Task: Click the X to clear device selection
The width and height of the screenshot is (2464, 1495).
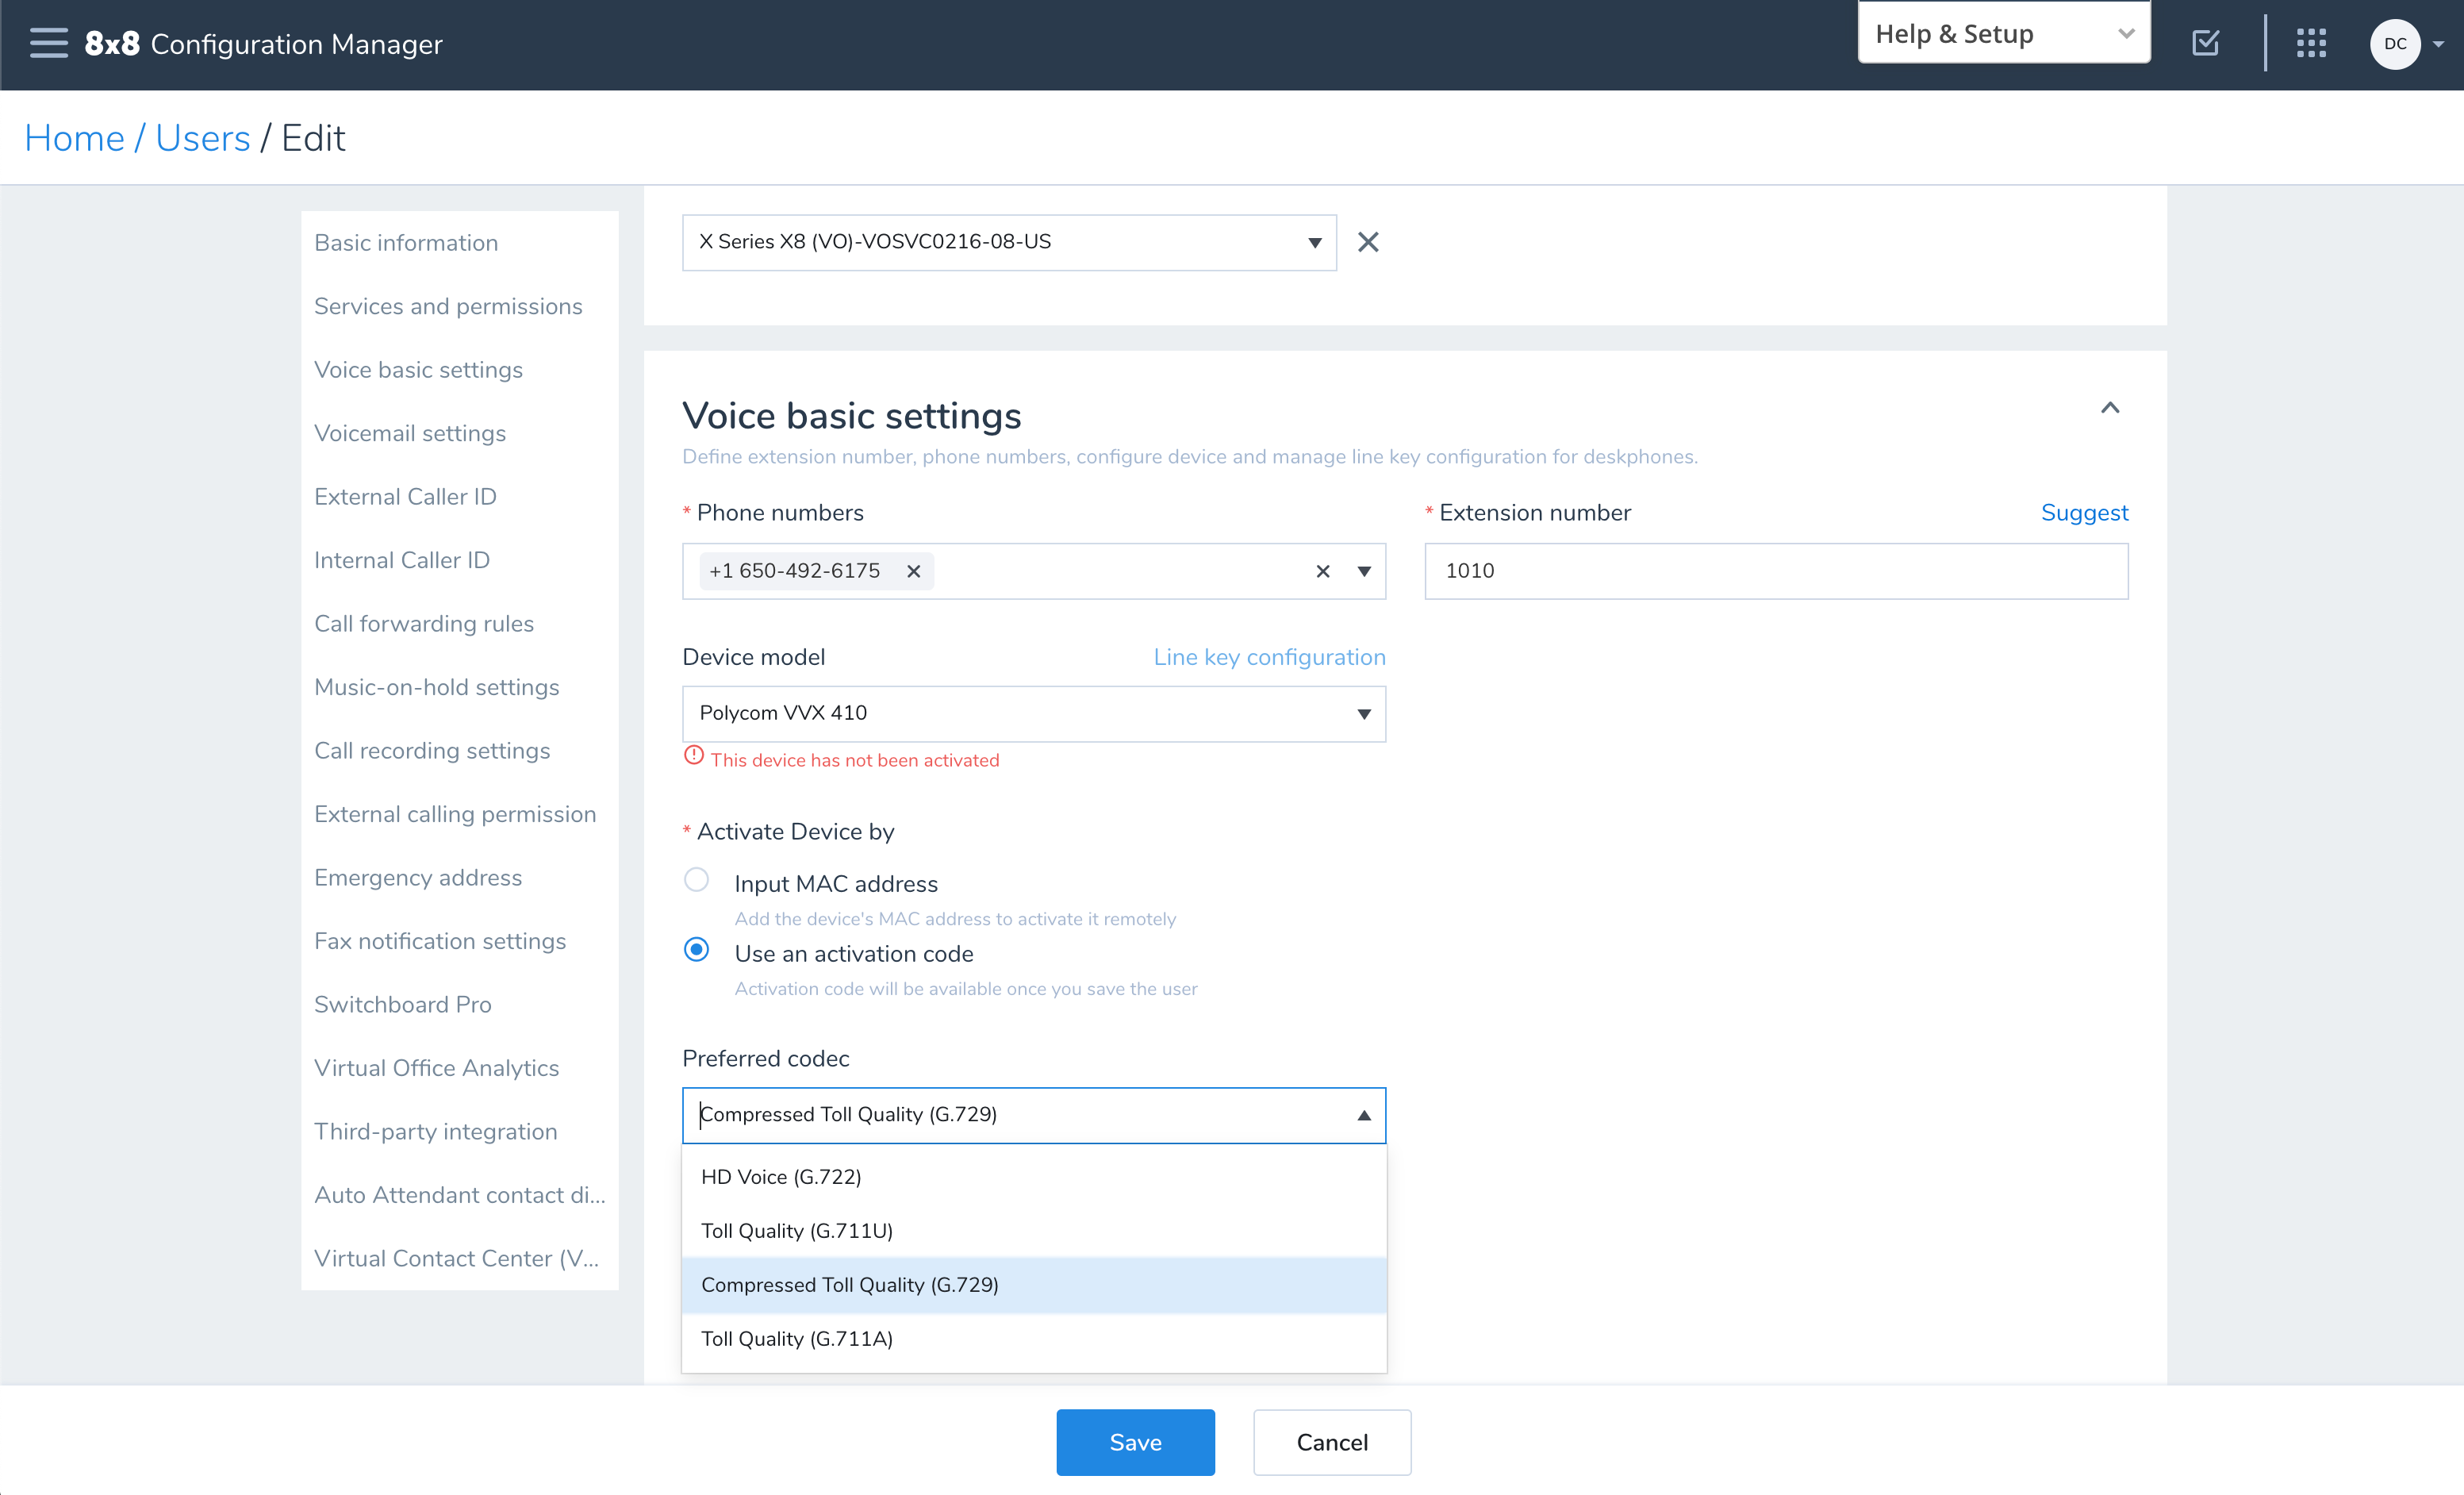Action: click(1369, 243)
